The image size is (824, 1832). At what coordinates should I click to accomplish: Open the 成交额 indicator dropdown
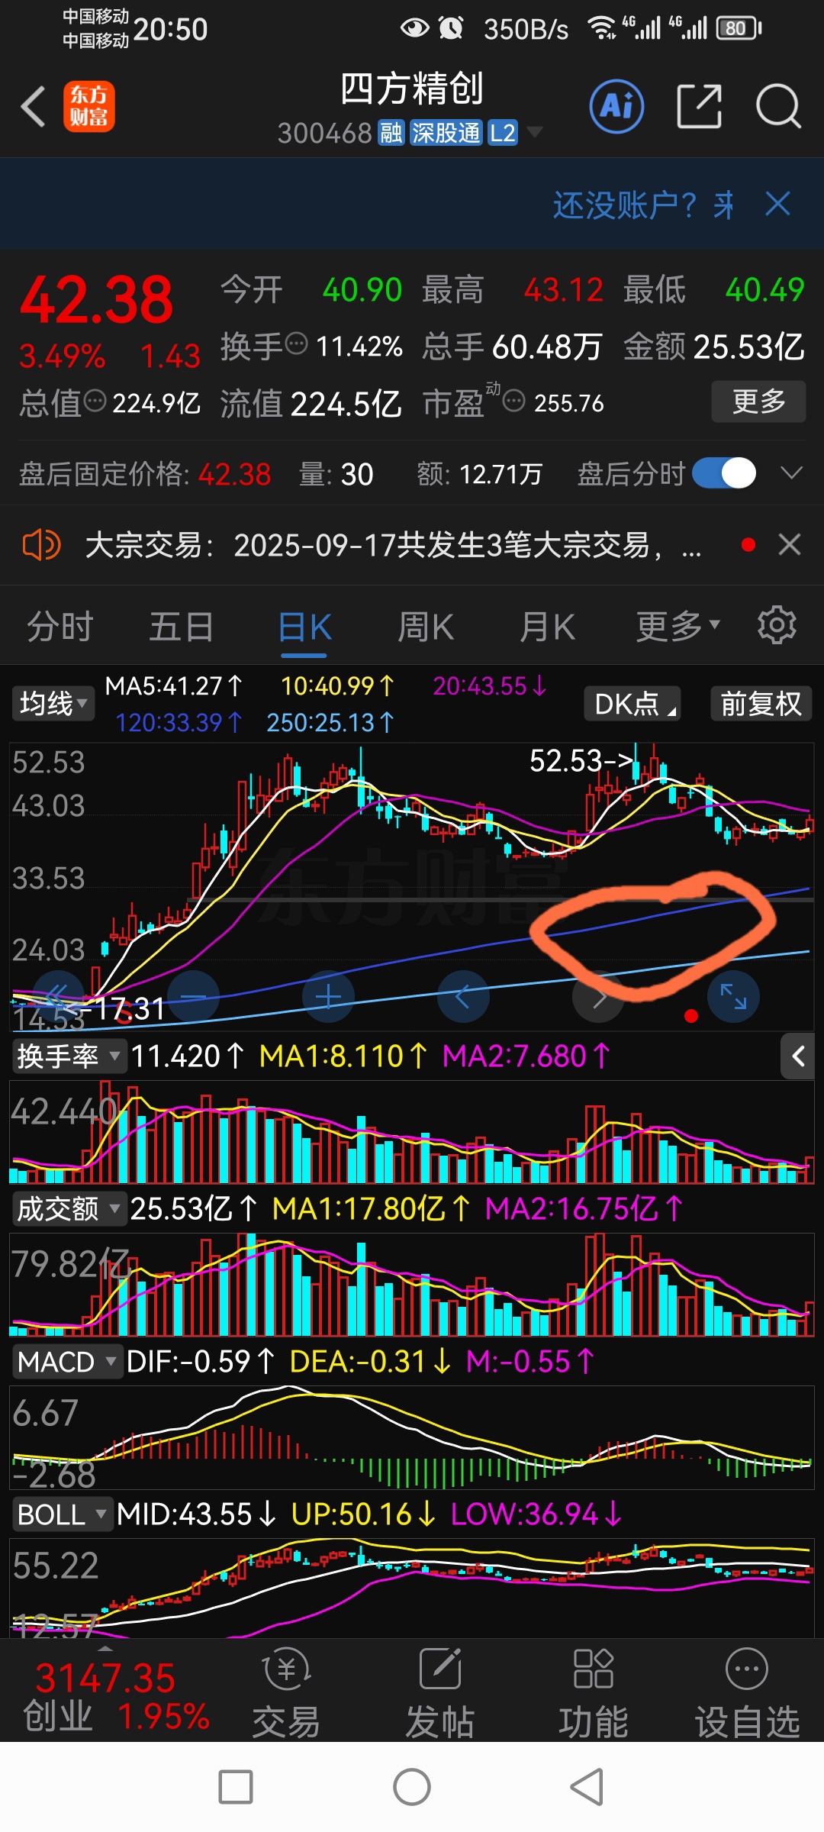pyautogui.click(x=69, y=1209)
